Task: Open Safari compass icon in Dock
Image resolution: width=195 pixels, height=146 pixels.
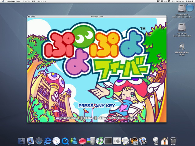Action: click(39, 141)
